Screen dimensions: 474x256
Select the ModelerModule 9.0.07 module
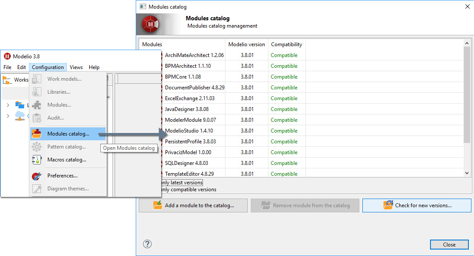(190, 120)
